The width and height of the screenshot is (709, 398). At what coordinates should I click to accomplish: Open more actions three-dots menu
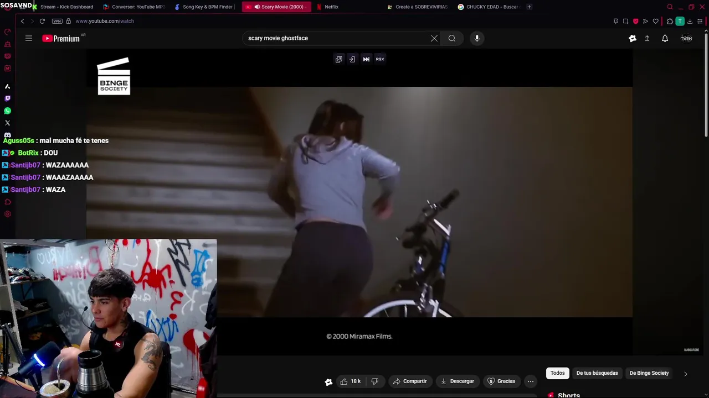click(x=531, y=381)
